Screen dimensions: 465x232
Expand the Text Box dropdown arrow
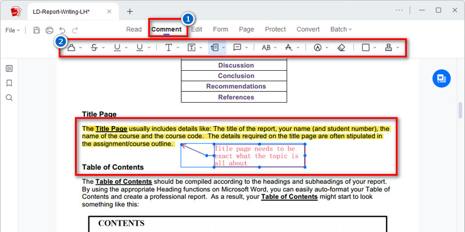[201, 48]
